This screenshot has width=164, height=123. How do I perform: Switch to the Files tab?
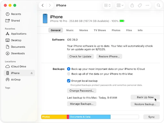point(129,30)
